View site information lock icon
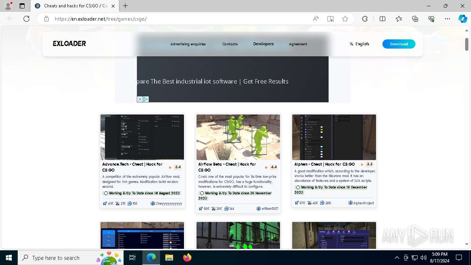471x265 pixels. pos(46,19)
